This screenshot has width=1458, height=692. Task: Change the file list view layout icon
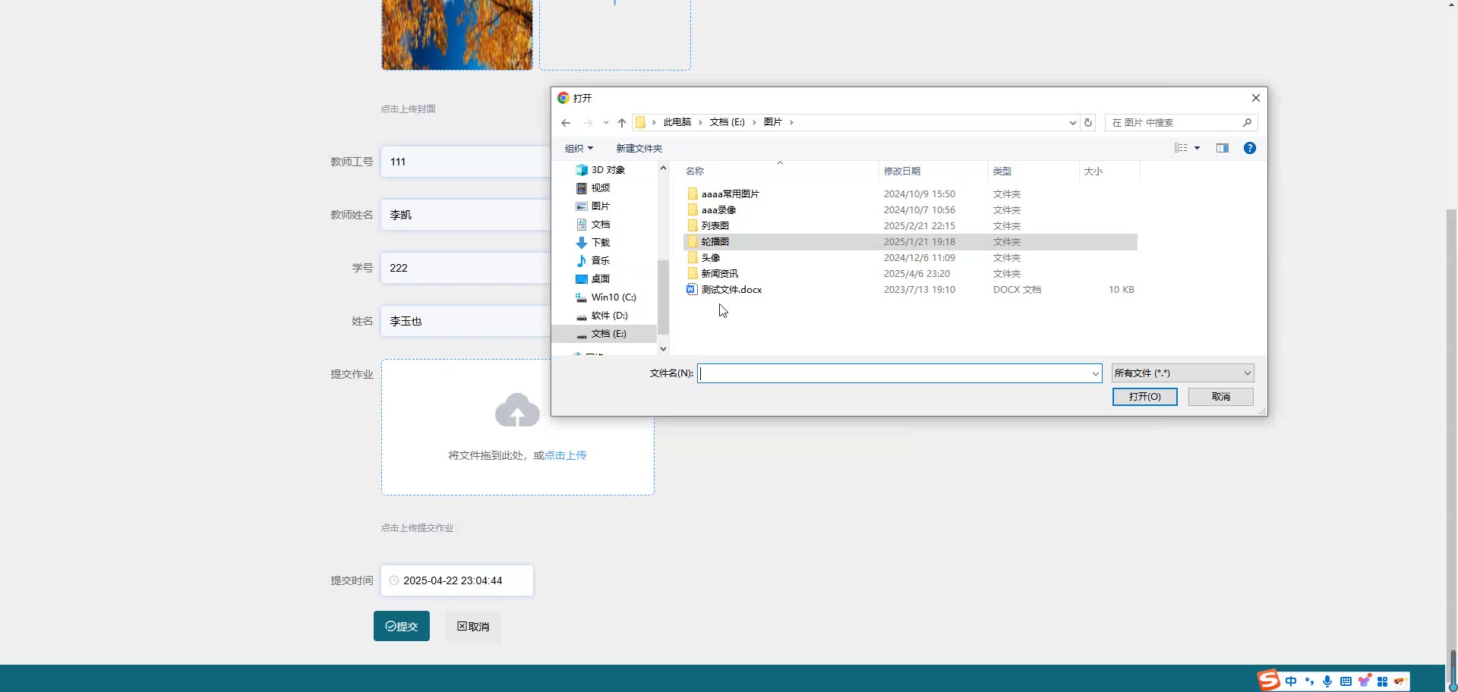click(1181, 148)
